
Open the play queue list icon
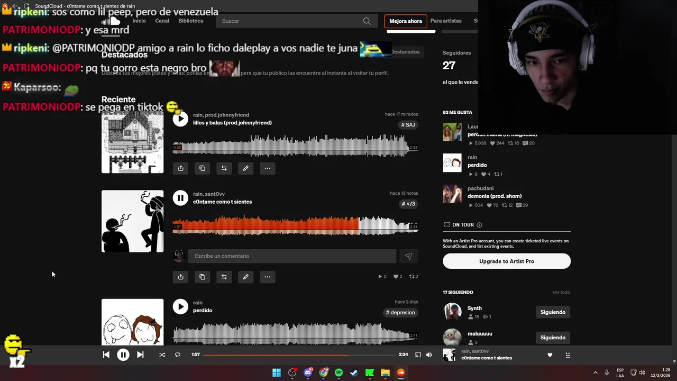click(x=568, y=355)
